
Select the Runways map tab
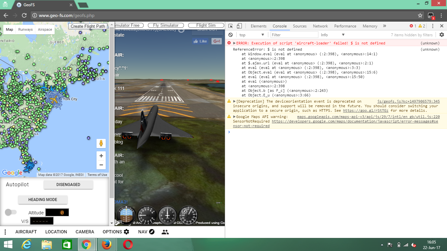pyautogui.click(x=25, y=29)
